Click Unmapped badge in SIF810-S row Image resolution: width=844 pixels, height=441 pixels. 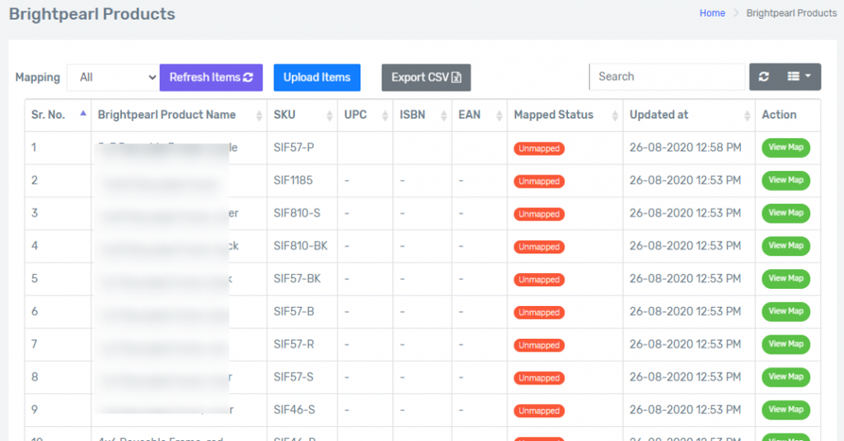click(539, 214)
